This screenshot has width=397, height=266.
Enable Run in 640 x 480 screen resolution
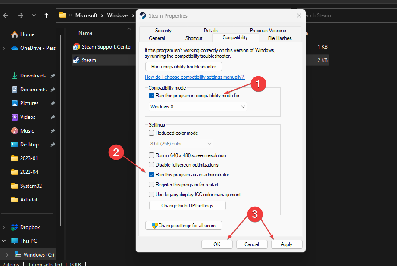151,155
